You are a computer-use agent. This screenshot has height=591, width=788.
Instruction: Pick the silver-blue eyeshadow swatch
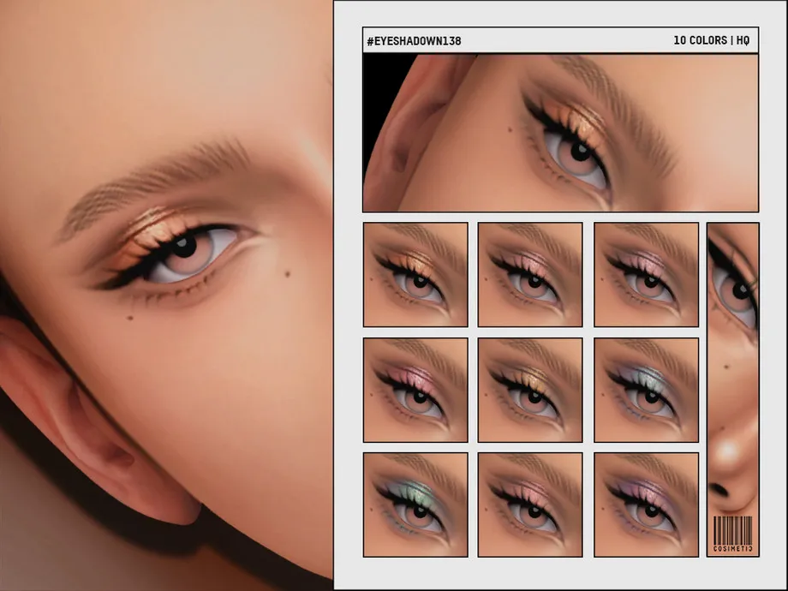[646, 390]
